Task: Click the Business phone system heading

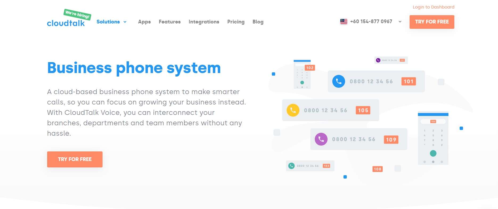Action: [134, 68]
